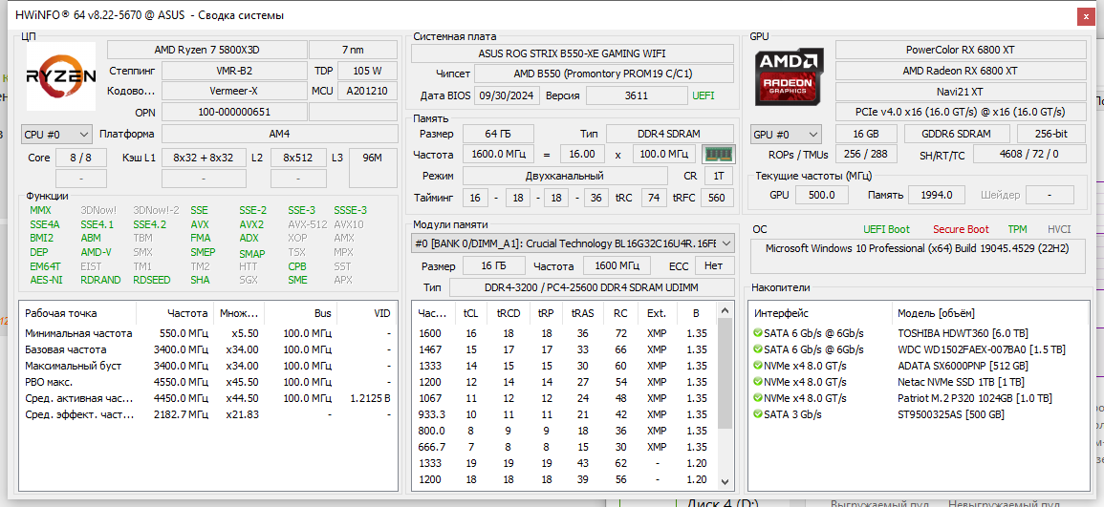Open the GPU #0 selector dropdown
This screenshot has height=507, width=1104.
(787, 135)
